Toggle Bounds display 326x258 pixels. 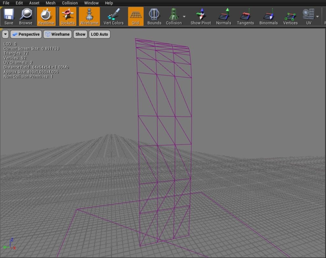[154, 17]
